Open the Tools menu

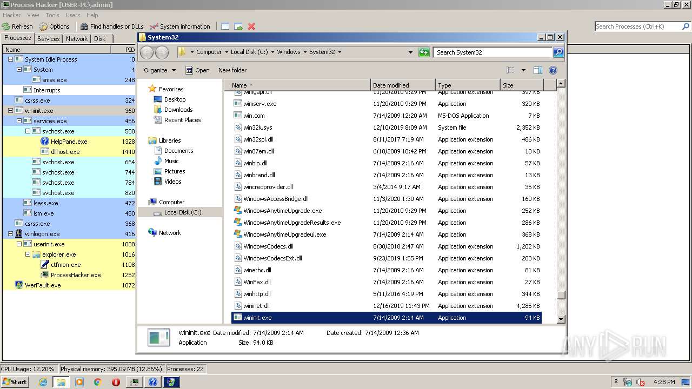(52, 15)
